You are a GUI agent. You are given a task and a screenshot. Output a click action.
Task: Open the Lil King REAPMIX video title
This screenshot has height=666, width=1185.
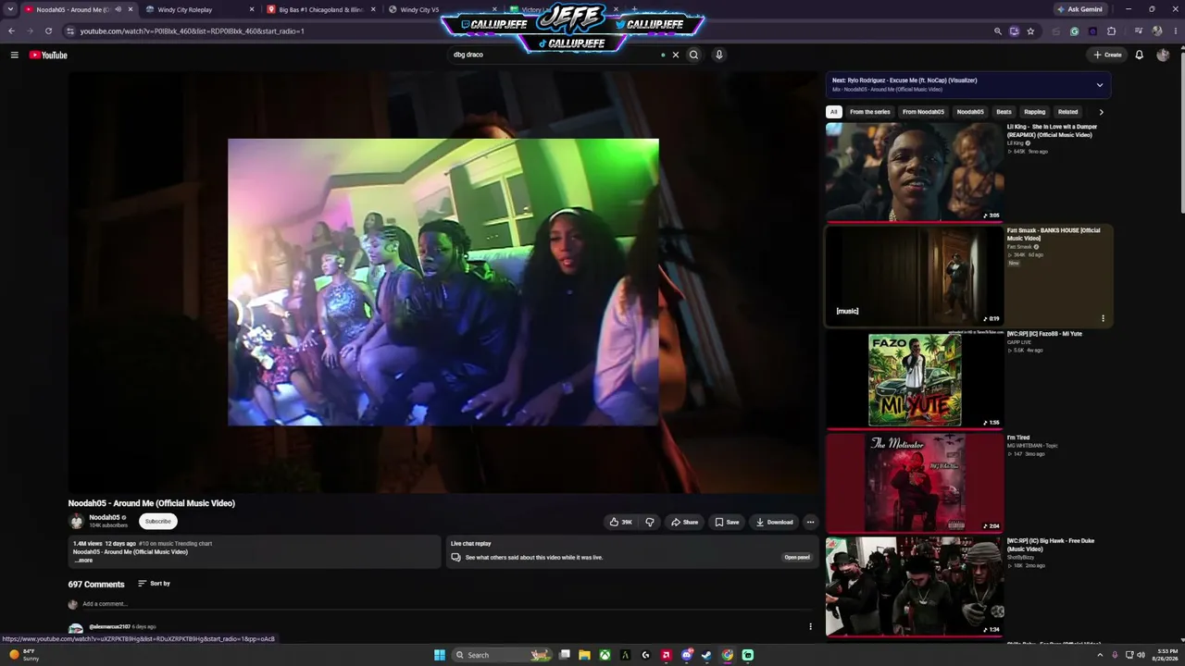coord(1052,130)
